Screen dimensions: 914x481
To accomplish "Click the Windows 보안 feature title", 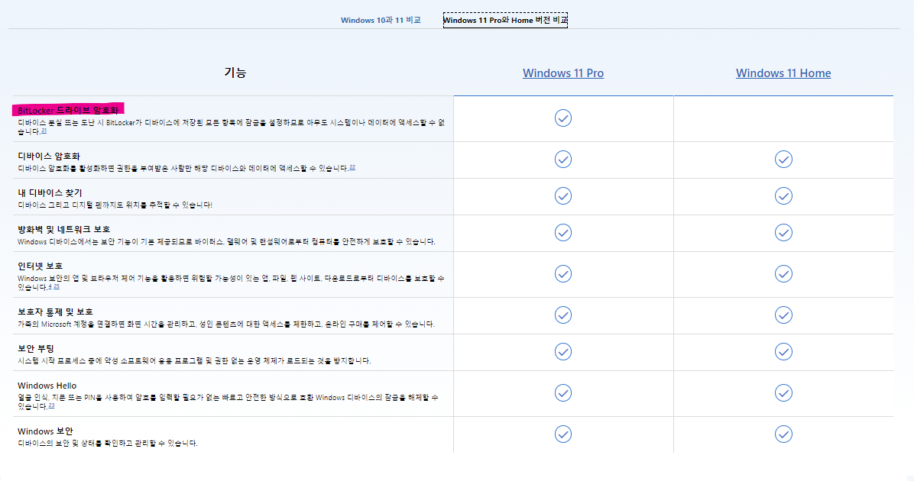I will [45, 431].
